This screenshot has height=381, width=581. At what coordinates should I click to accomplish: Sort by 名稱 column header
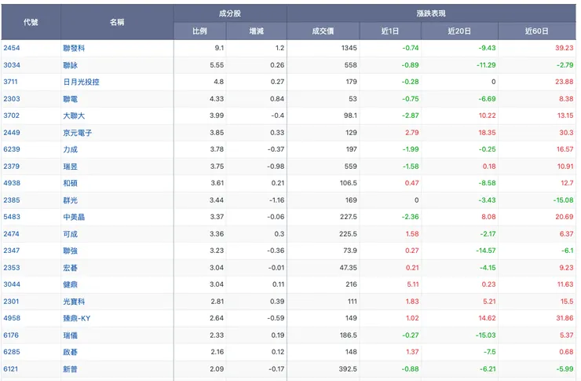click(117, 22)
